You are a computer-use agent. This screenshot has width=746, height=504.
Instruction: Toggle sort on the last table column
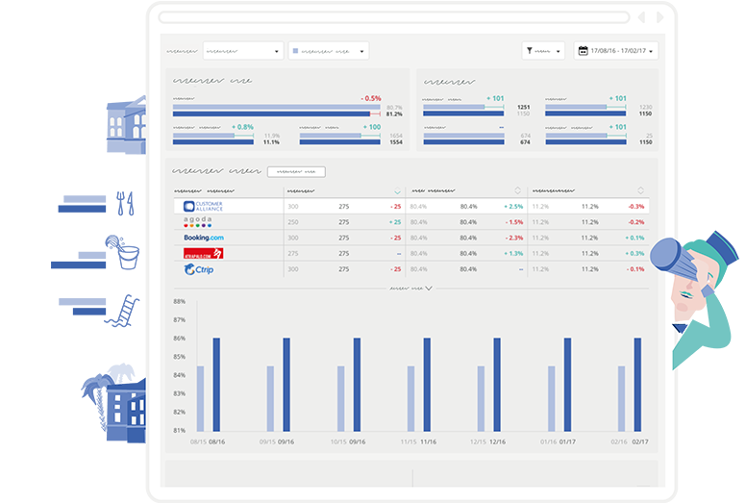coord(641,190)
